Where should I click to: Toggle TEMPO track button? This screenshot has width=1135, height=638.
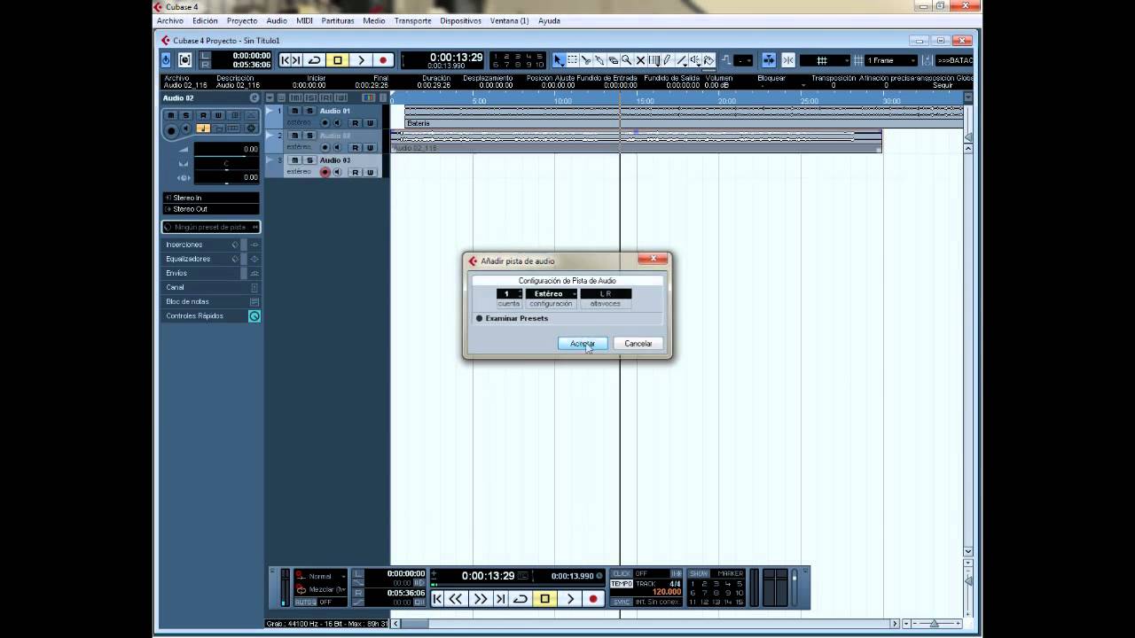tap(622, 584)
